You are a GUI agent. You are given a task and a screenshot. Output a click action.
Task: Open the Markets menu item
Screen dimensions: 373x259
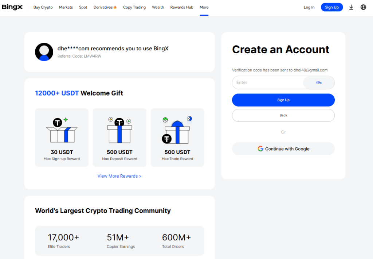pos(66,7)
